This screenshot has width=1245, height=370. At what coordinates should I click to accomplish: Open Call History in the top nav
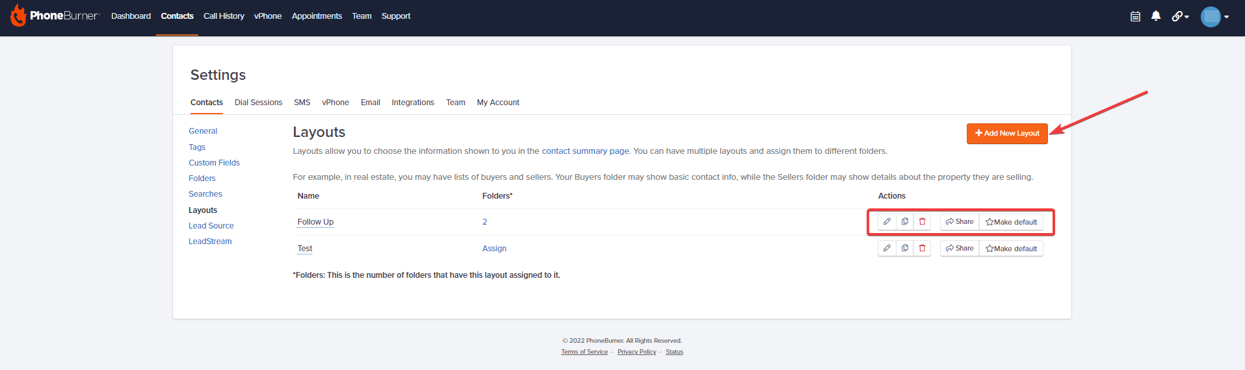224,16
